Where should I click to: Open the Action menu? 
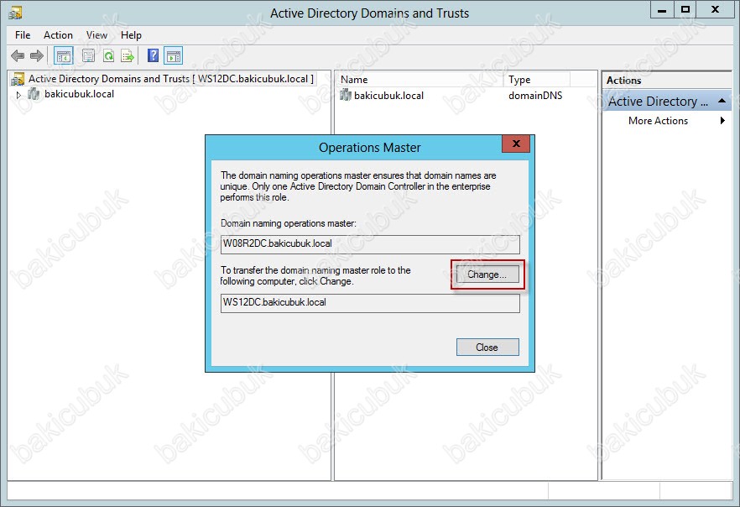click(x=58, y=35)
